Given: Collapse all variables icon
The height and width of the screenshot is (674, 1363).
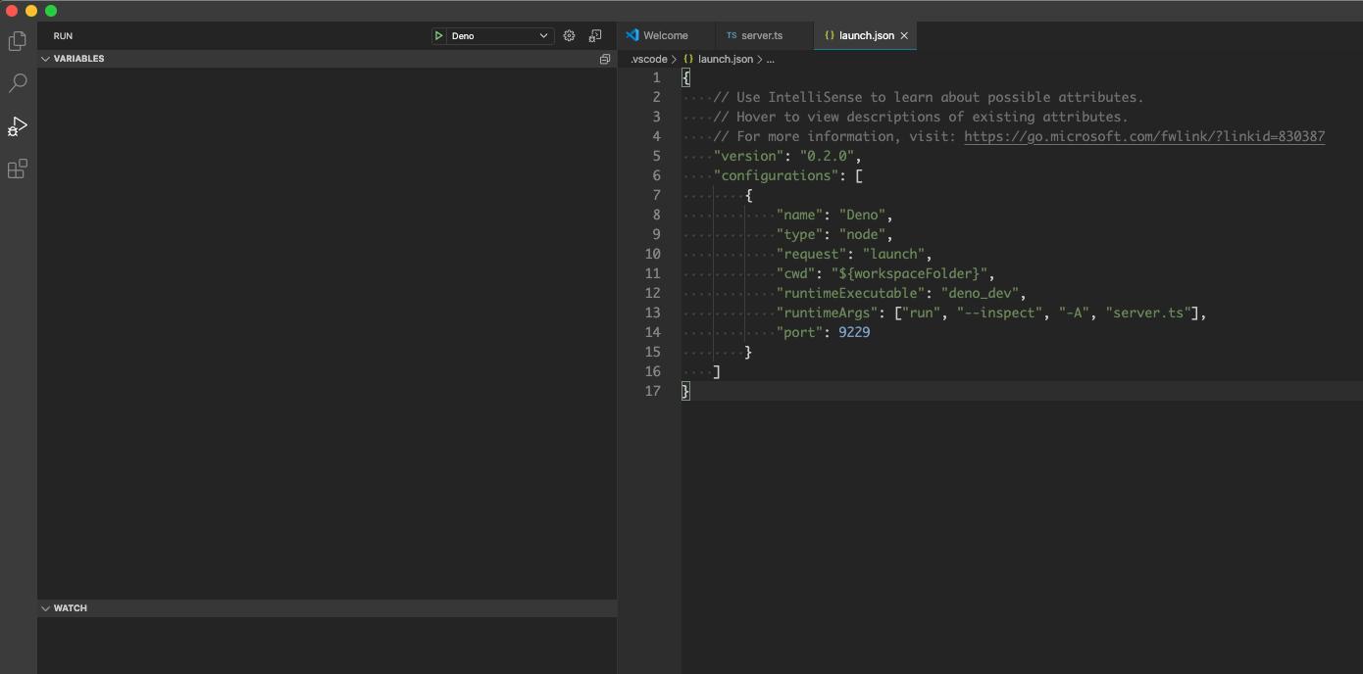Looking at the screenshot, I should 605,59.
